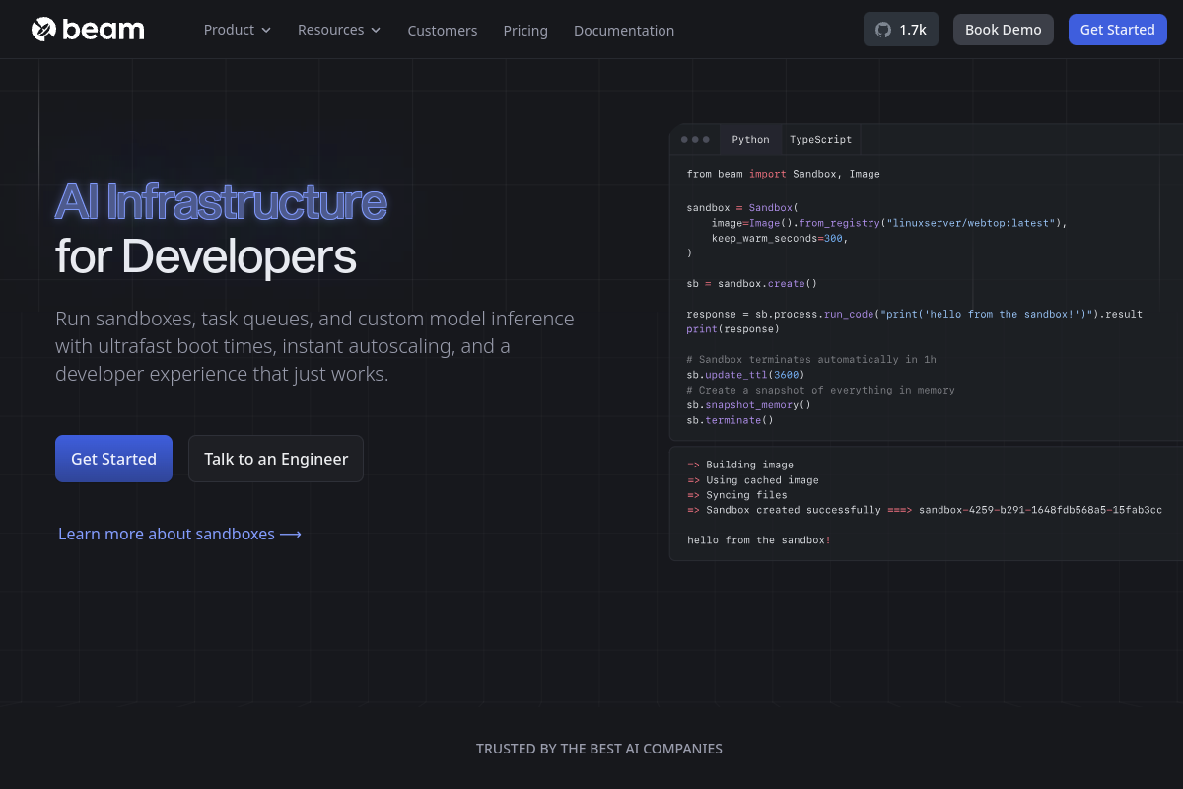This screenshot has width=1183, height=789.
Task: Click the 'print(response)' code line
Action: (733, 329)
